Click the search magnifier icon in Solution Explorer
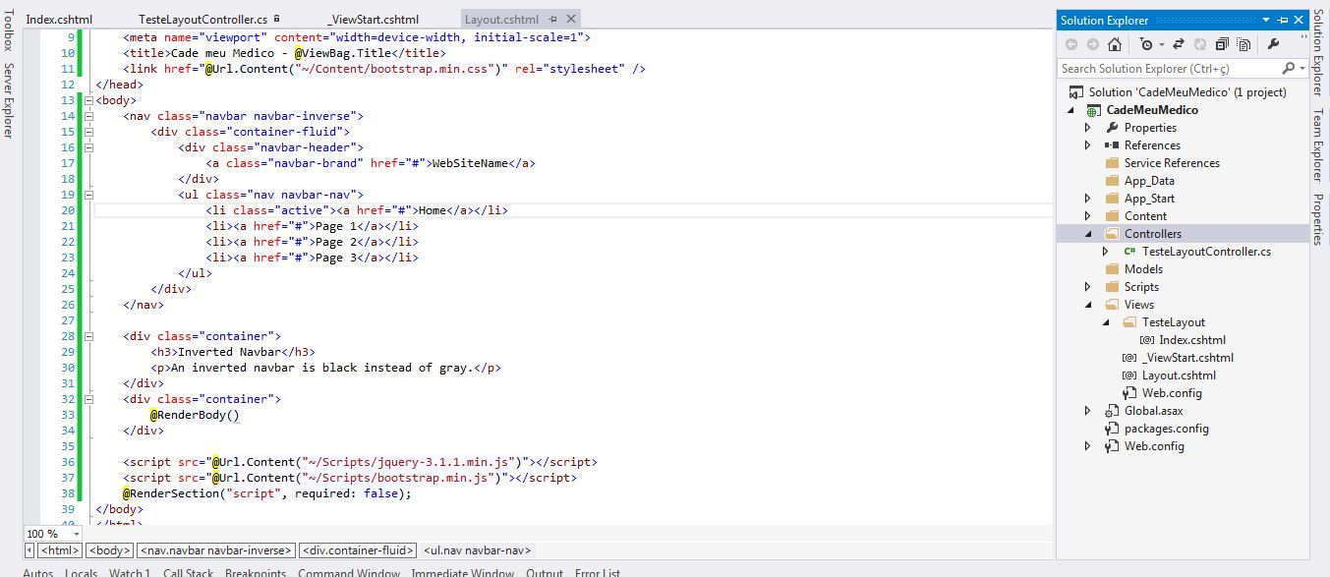The image size is (1330, 577). (x=1289, y=69)
